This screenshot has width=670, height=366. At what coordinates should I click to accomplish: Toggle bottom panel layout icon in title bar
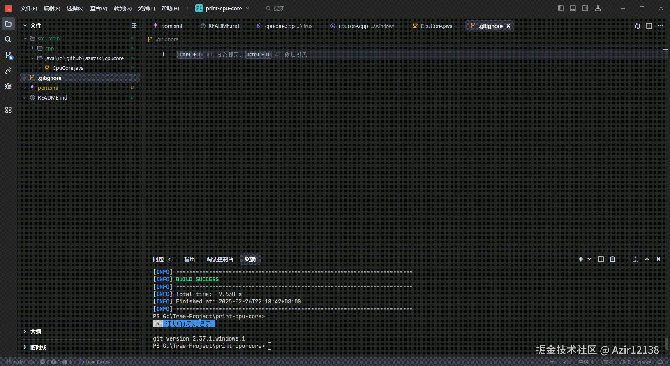coord(573,8)
